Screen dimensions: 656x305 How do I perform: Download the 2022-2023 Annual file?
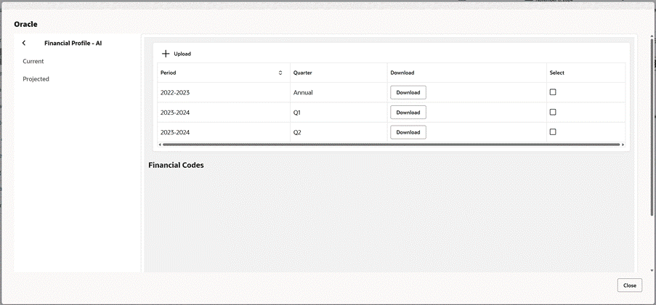tap(408, 92)
